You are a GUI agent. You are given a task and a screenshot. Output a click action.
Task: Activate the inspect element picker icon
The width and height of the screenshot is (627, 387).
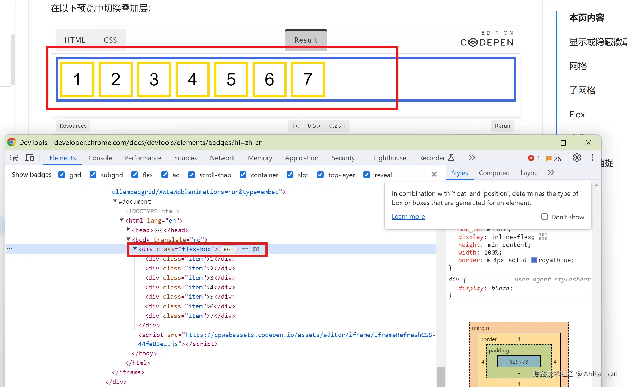tap(14, 158)
